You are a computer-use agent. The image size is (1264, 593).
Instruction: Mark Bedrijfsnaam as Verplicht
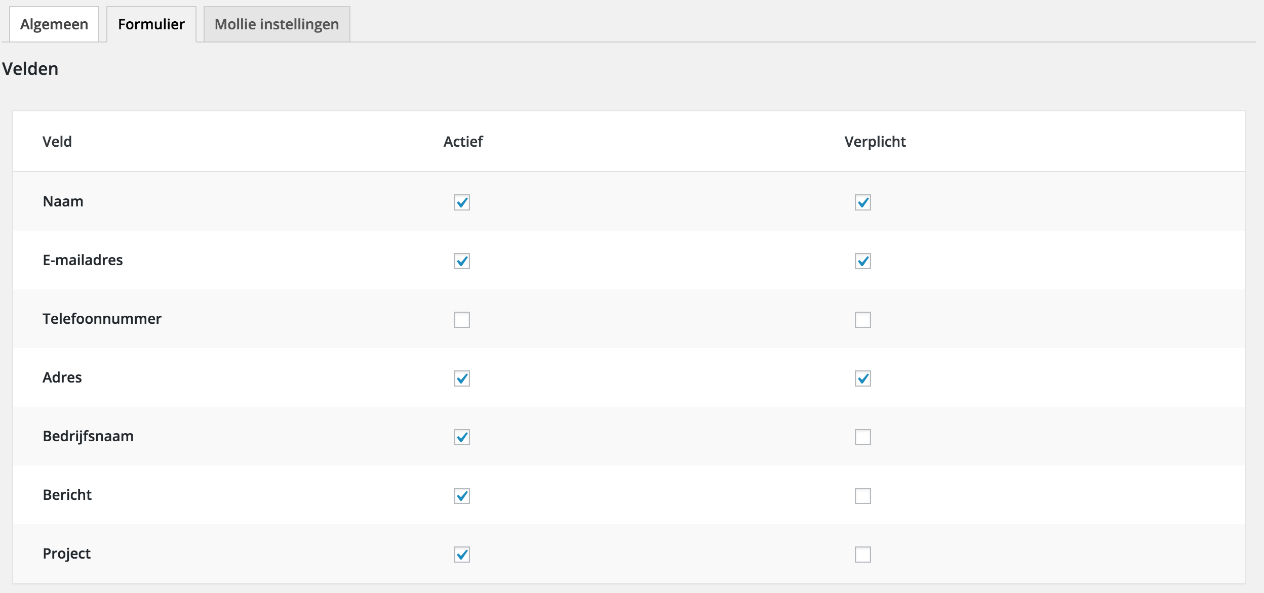(x=863, y=437)
